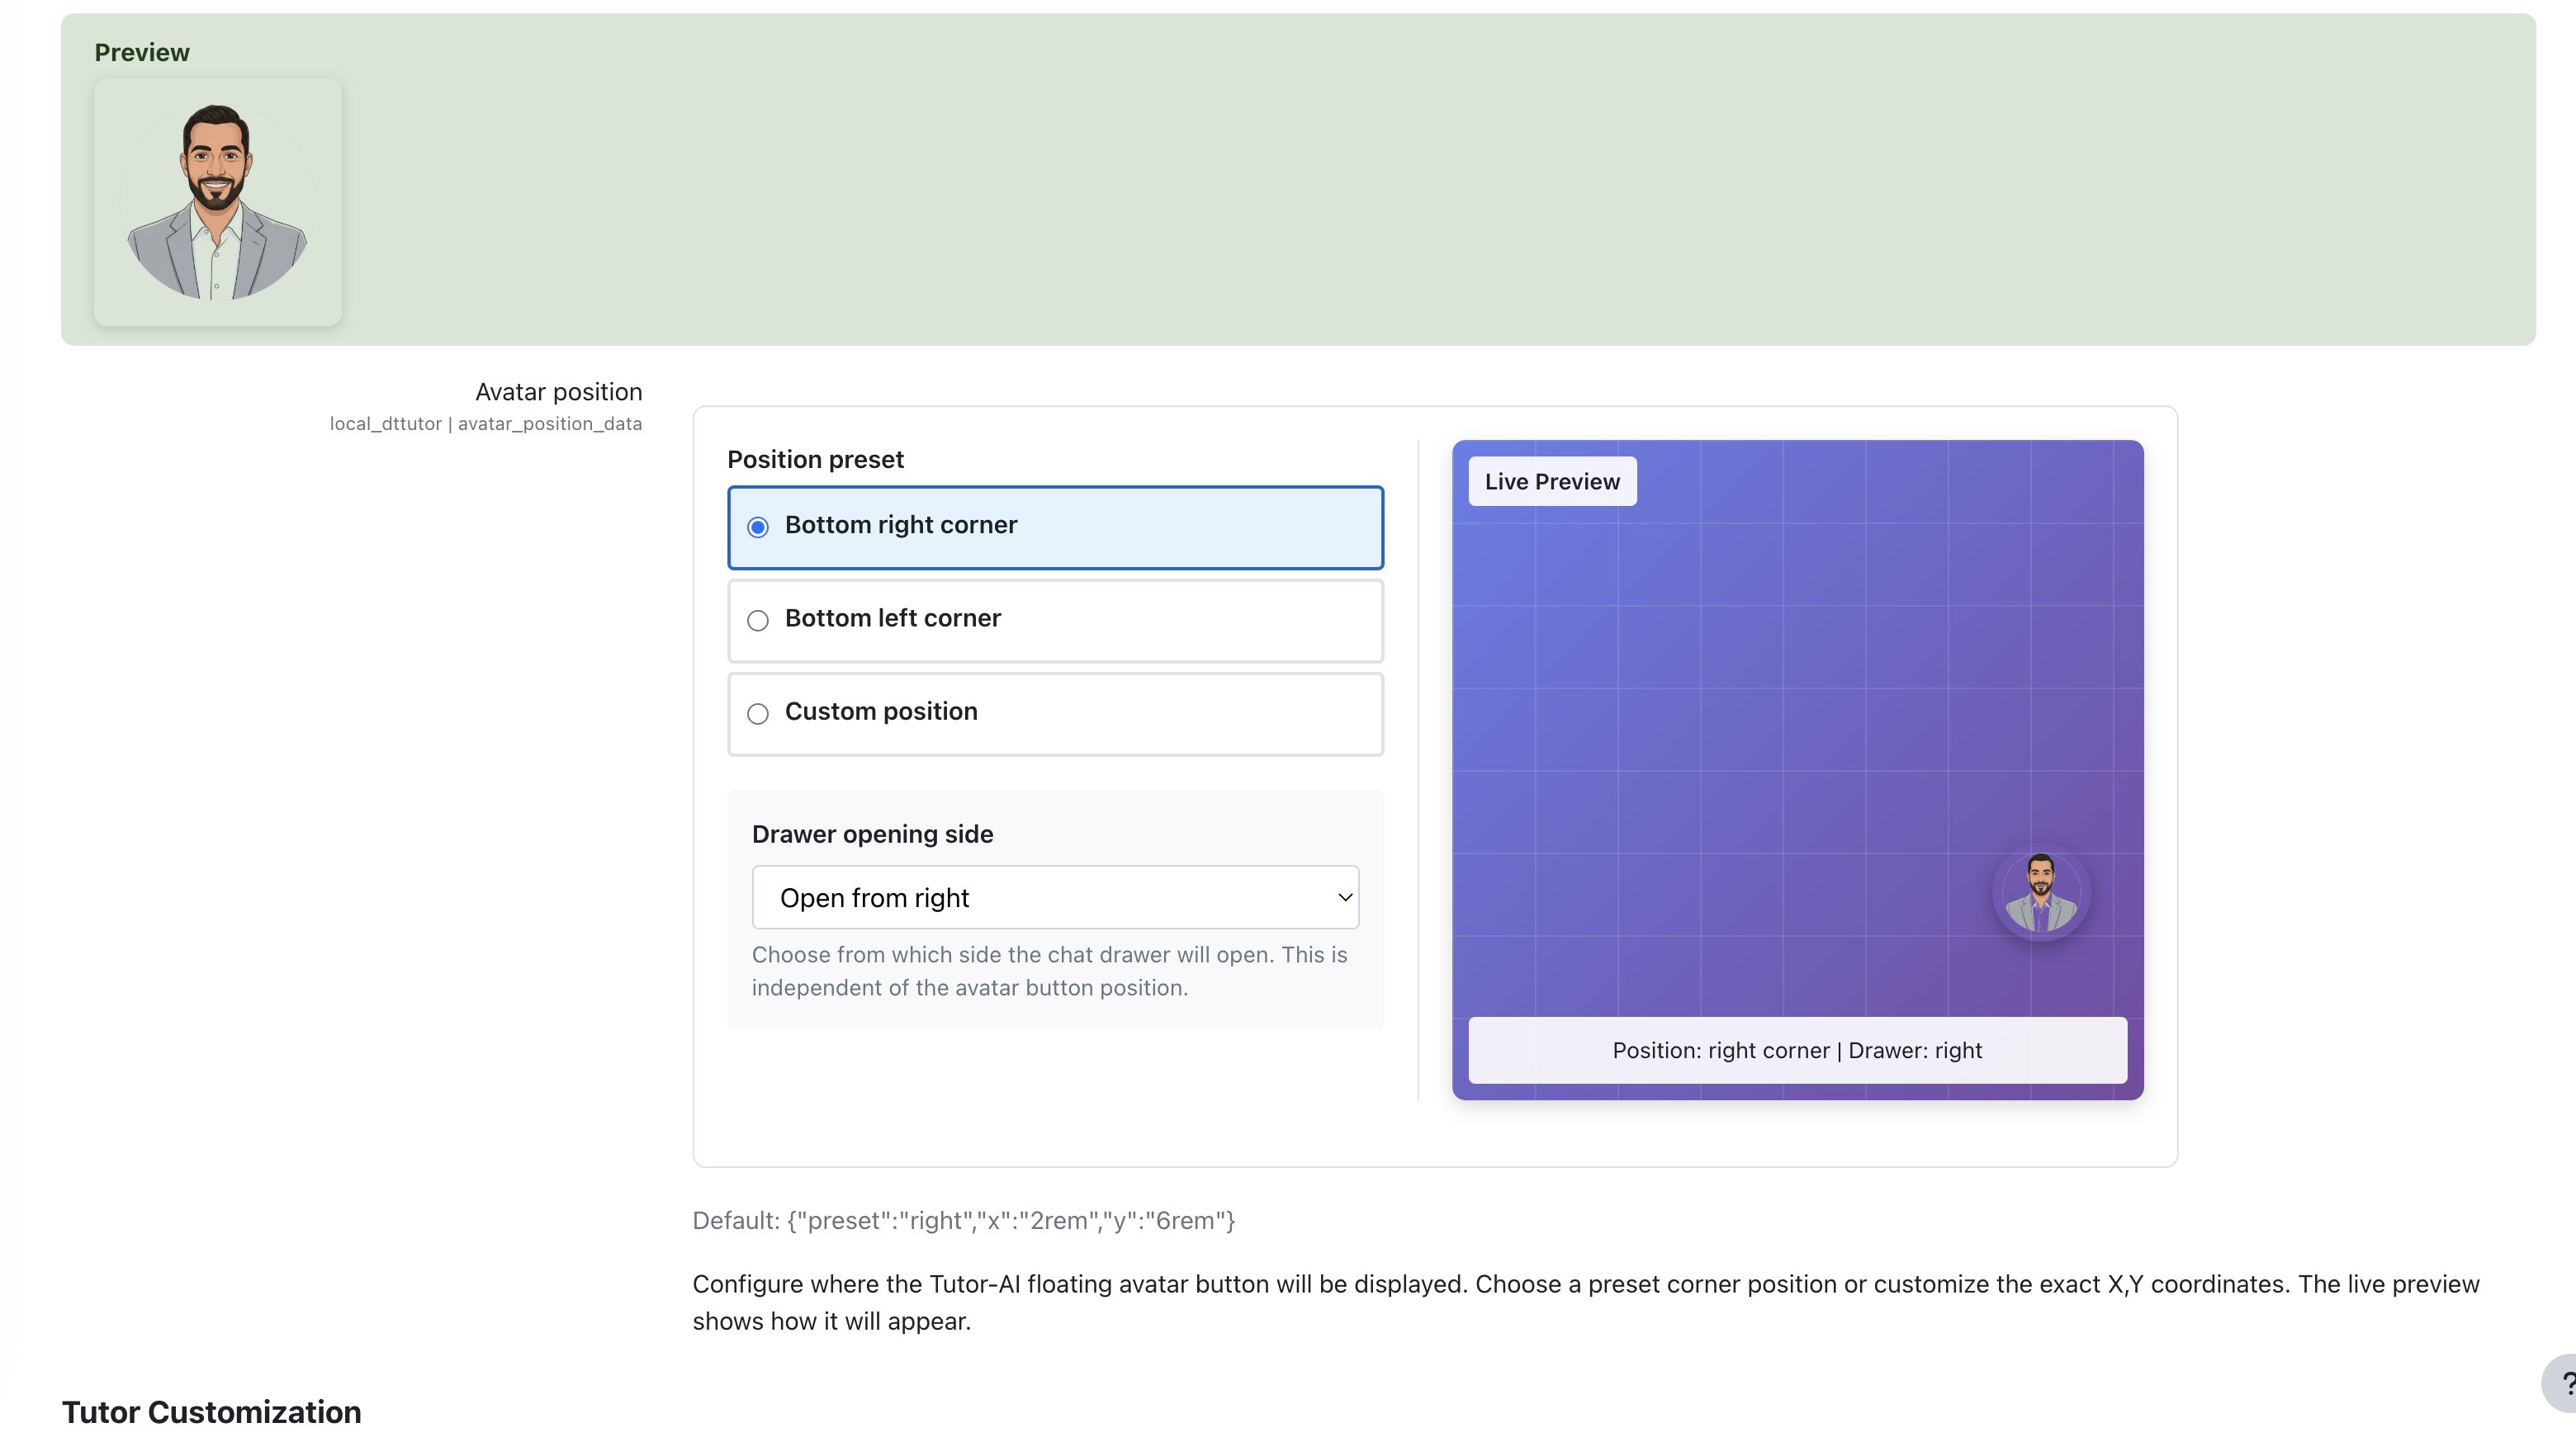Select Bottom left corner radio button
The width and height of the screenshot is (2576, 1456).
(758, 621)
